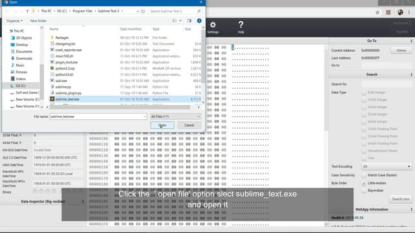The image size is (415, 233).
Task: Click New folder button
Action: click(x=38, y=21)
